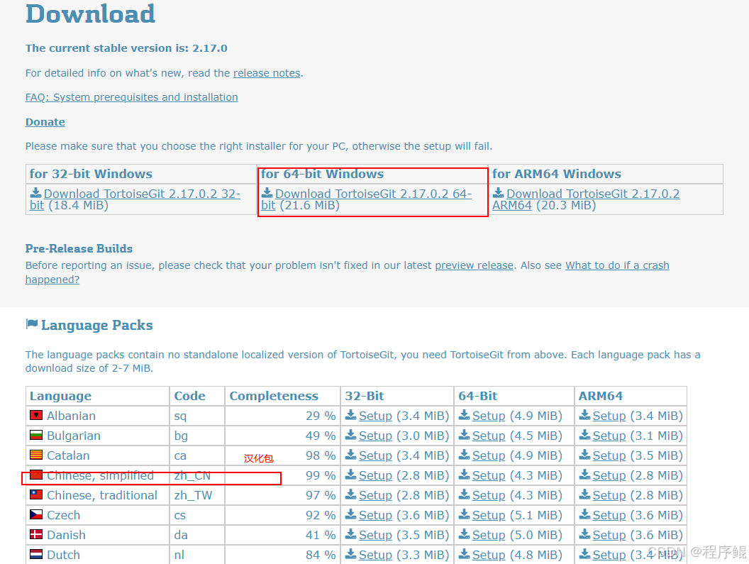
Task: Click the Czech flag icon
Action: point(36,515)
